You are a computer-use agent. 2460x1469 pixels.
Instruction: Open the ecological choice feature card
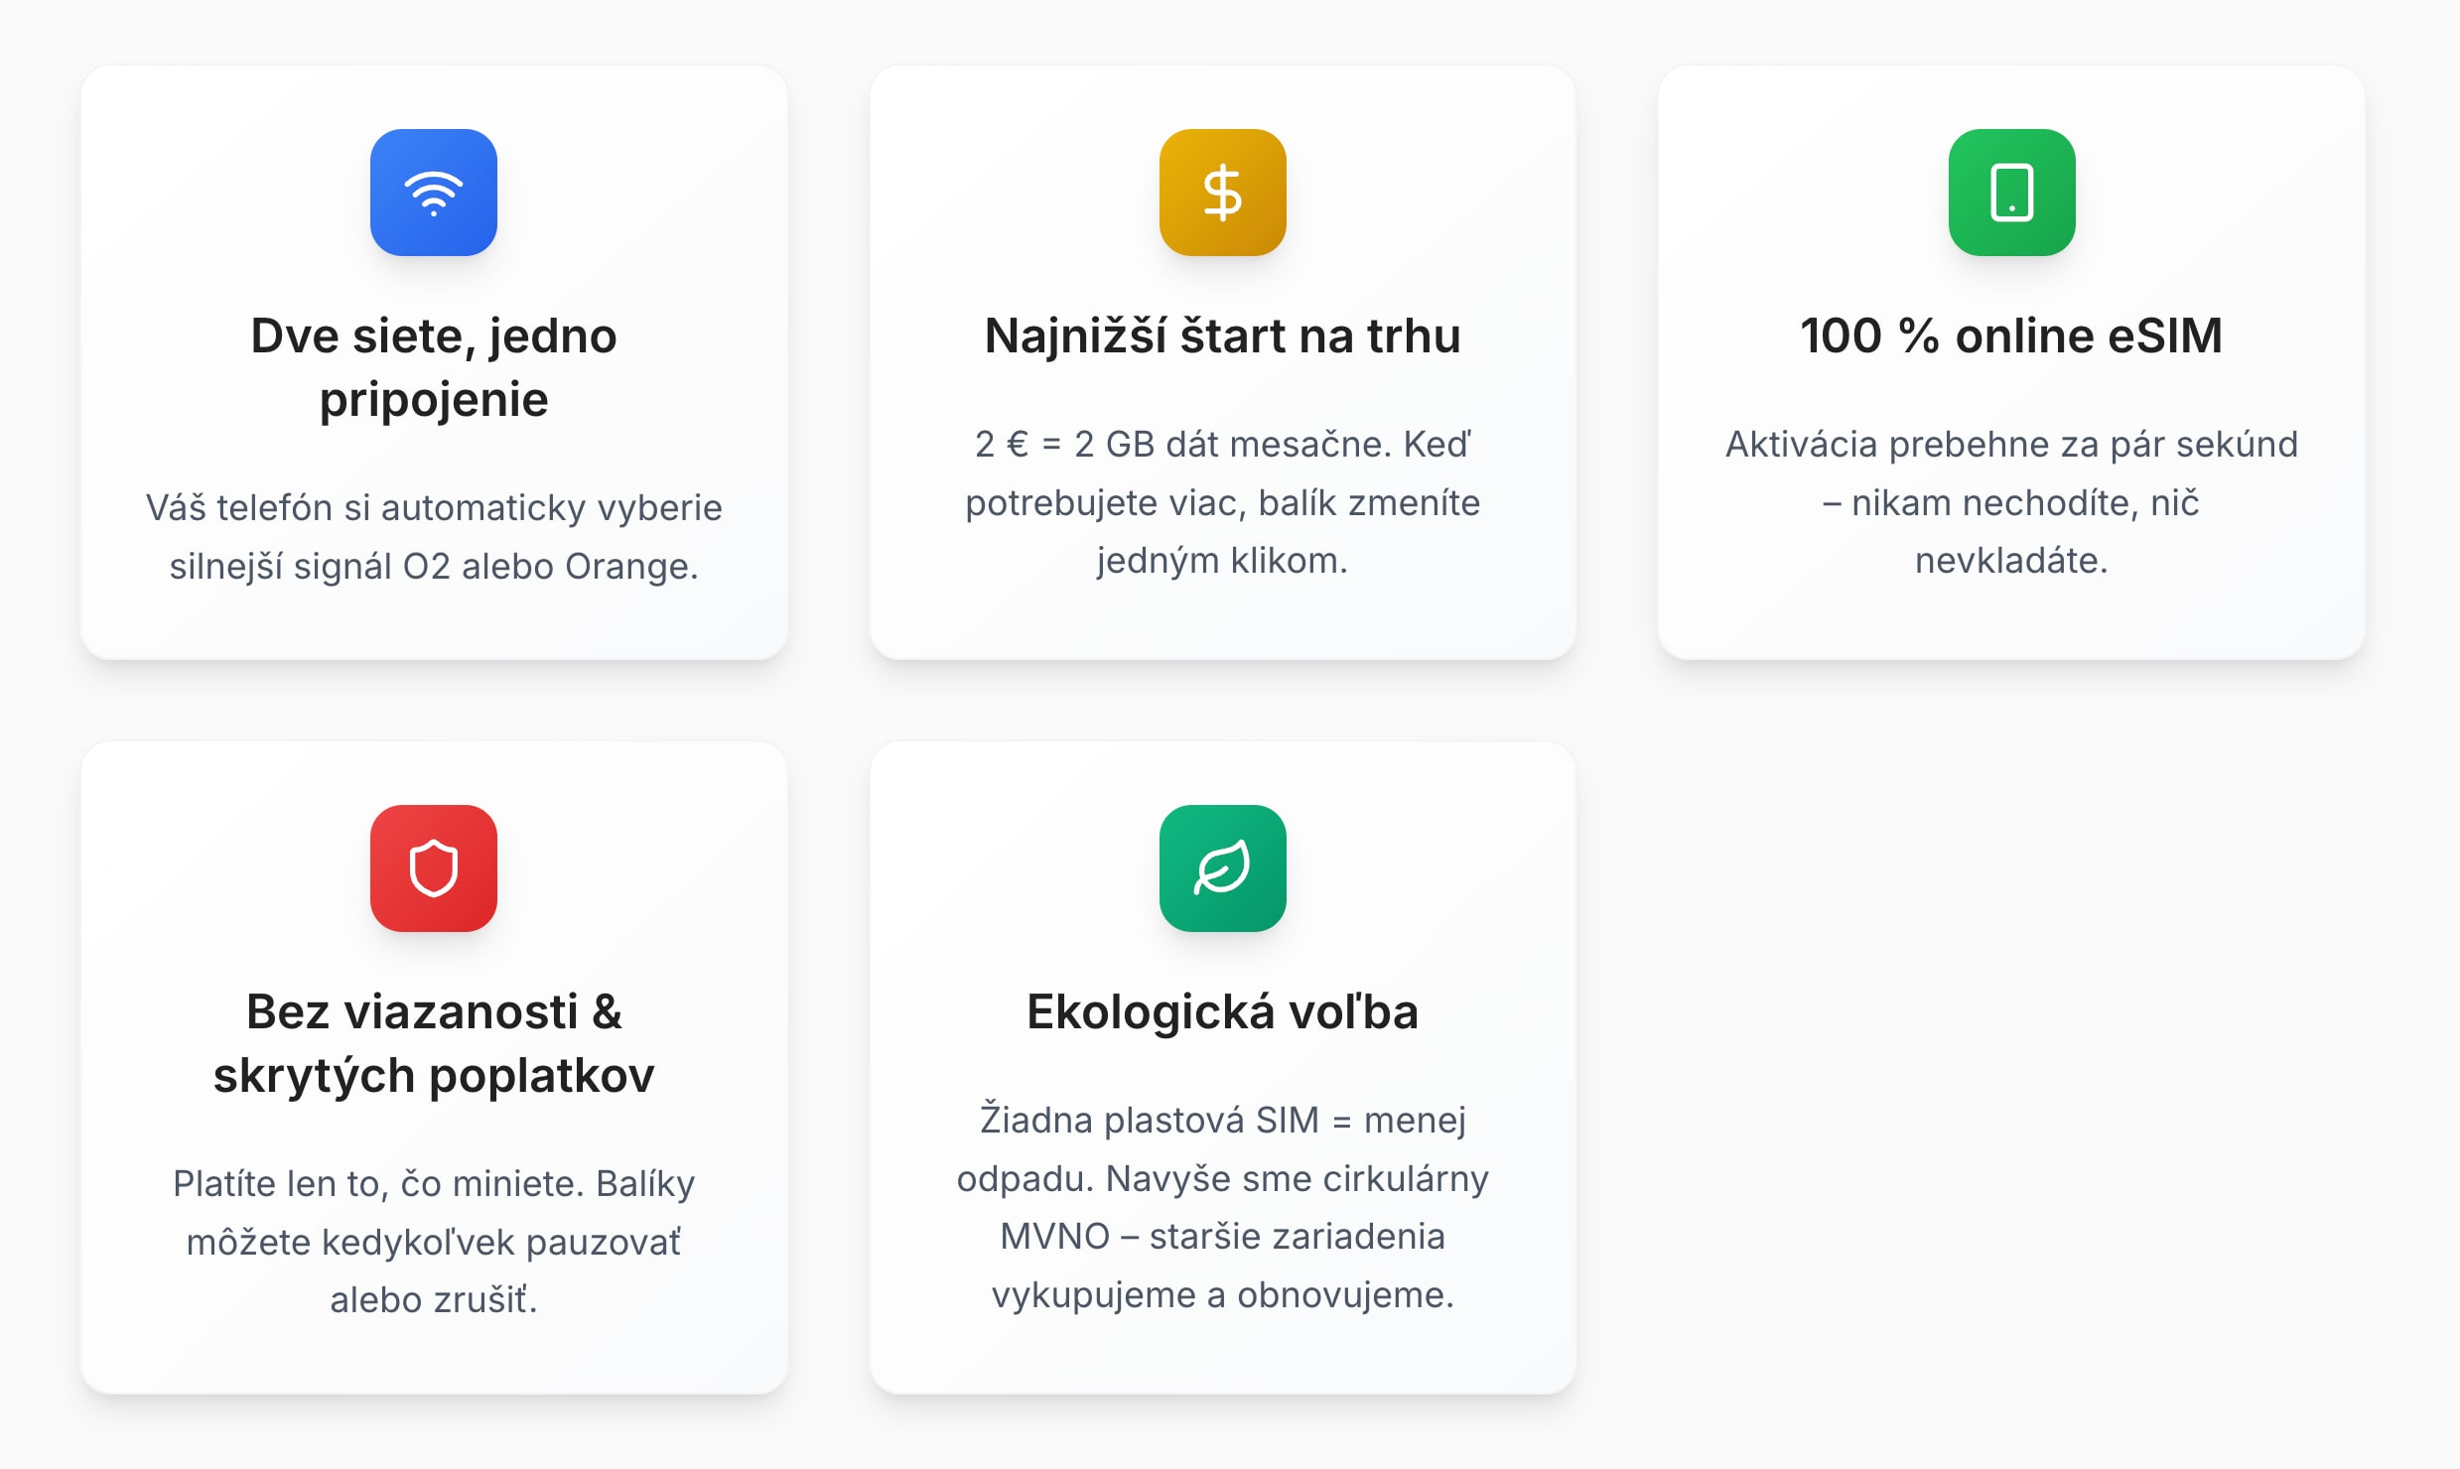click(1222, 1067)
